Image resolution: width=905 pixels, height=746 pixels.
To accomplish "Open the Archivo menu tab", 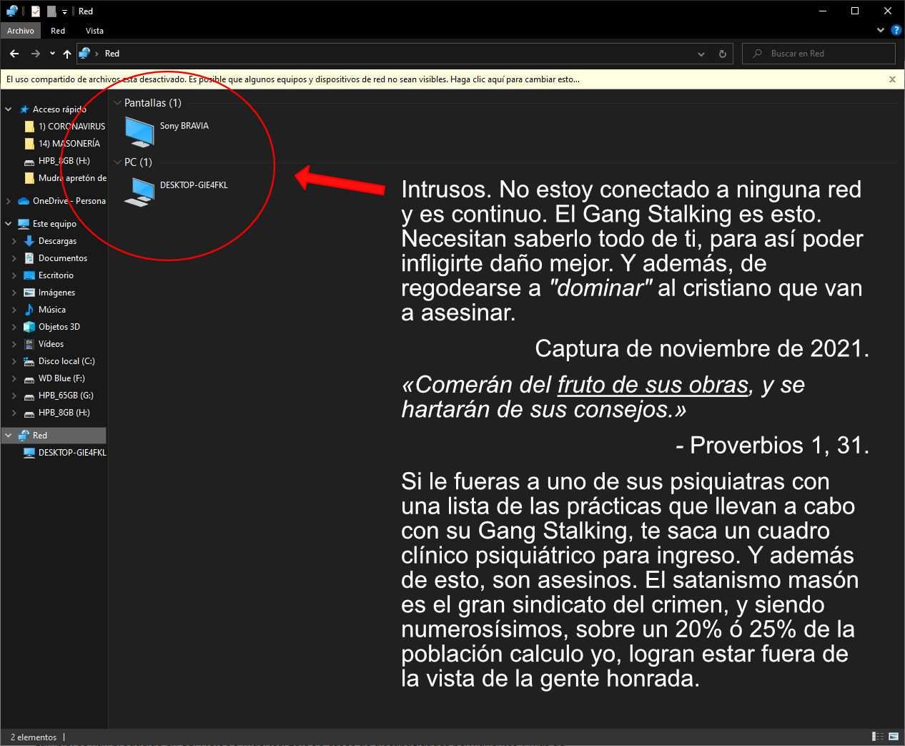I will point(21,31).
